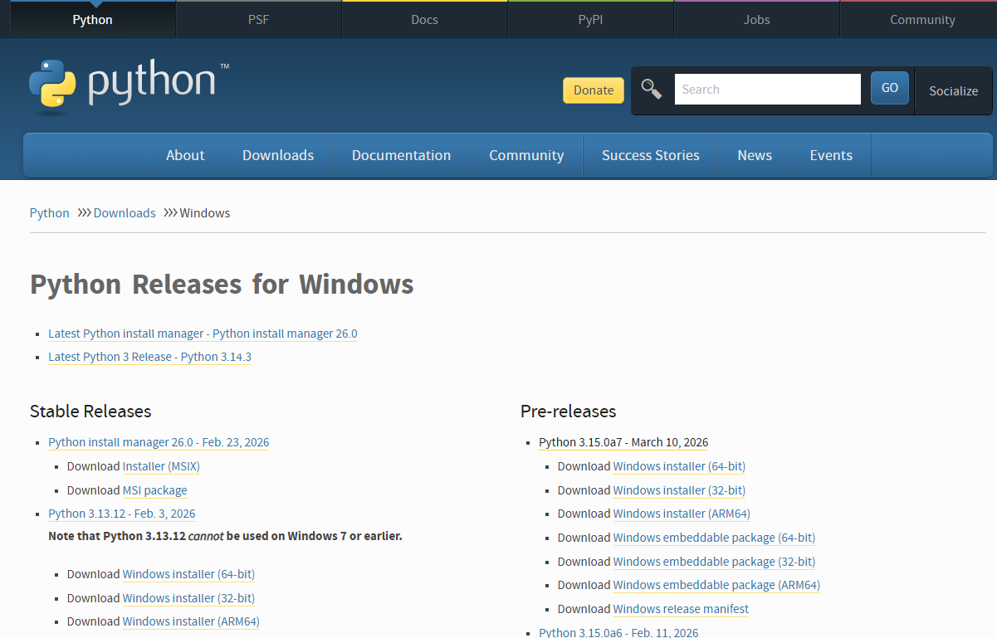
Task: Open the Windows release manifest link
Action: [681, 609]
